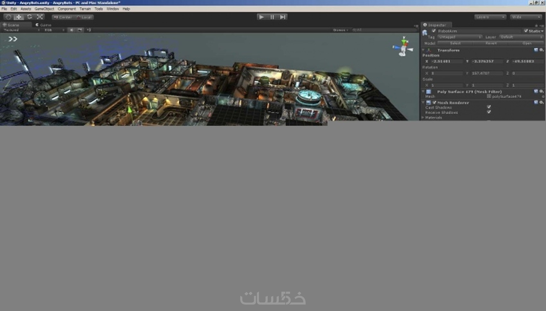Pause the game

pyautogui.click(x=272, y=17)
